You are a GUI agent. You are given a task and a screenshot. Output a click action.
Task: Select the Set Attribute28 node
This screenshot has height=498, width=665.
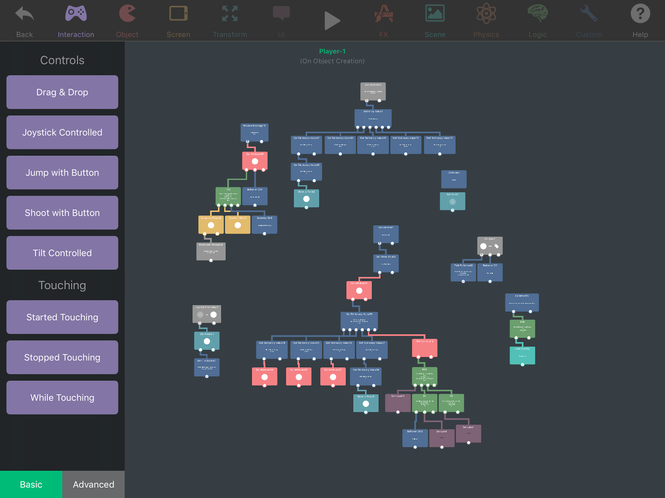(264, 377)
